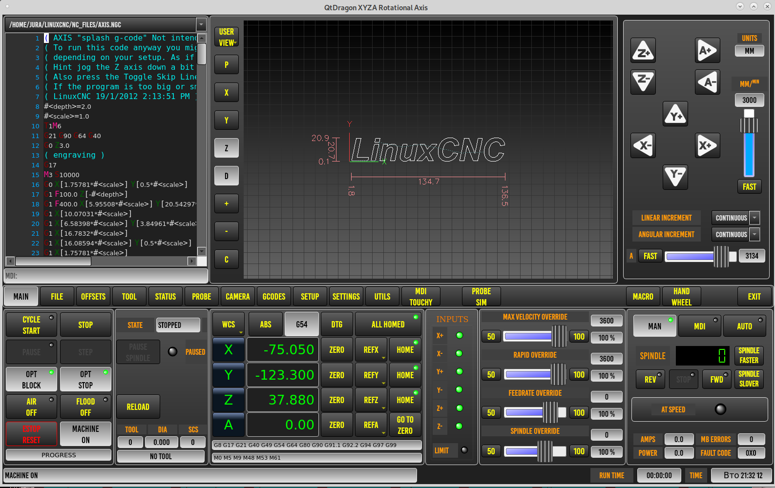Jog Z axis down with Z- arrow

point(643,81)
